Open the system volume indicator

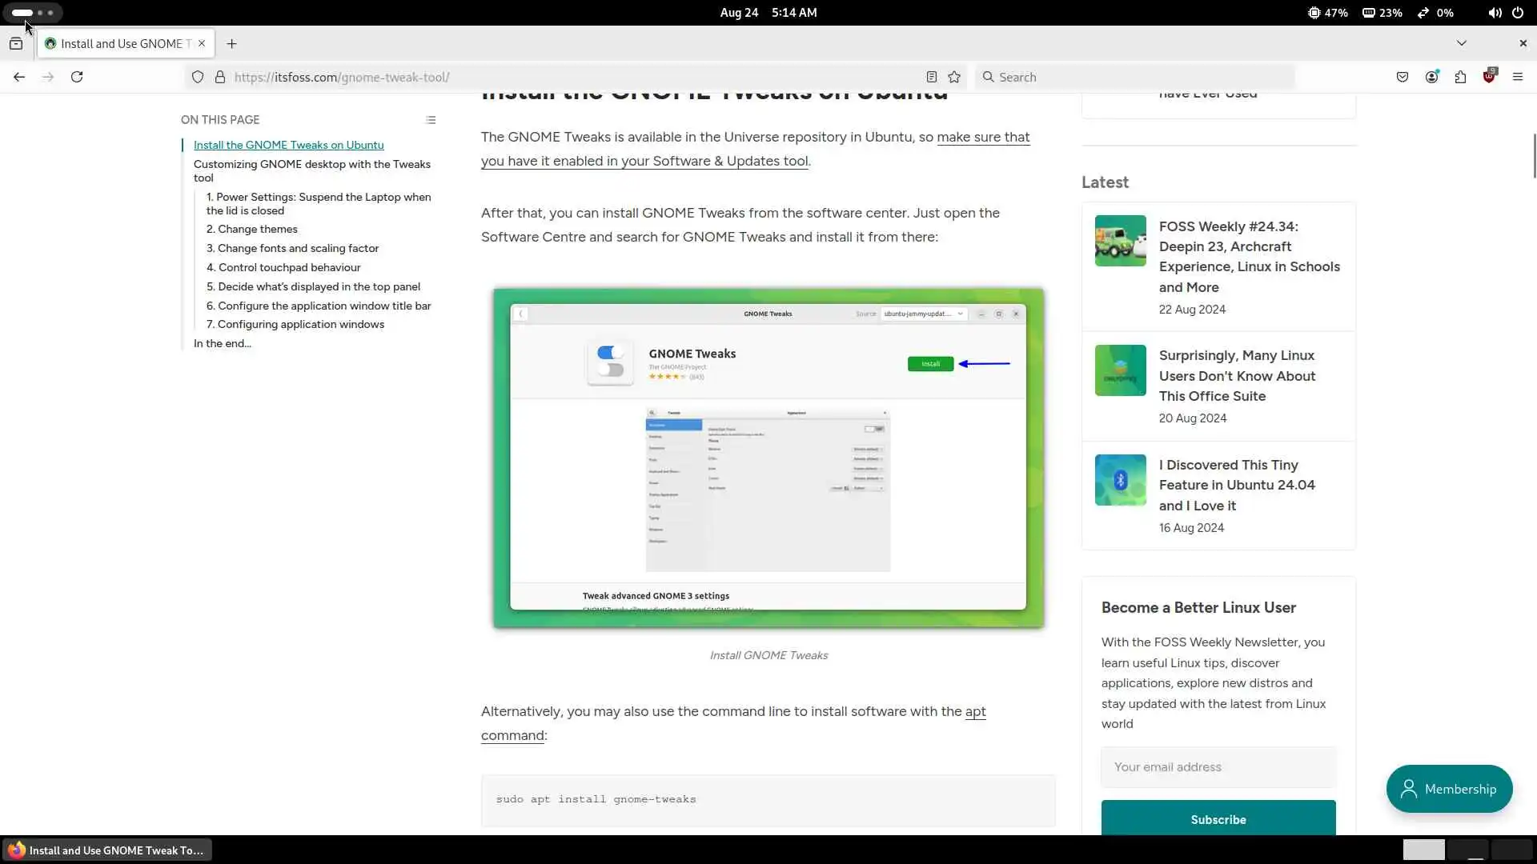(1495, 13)
